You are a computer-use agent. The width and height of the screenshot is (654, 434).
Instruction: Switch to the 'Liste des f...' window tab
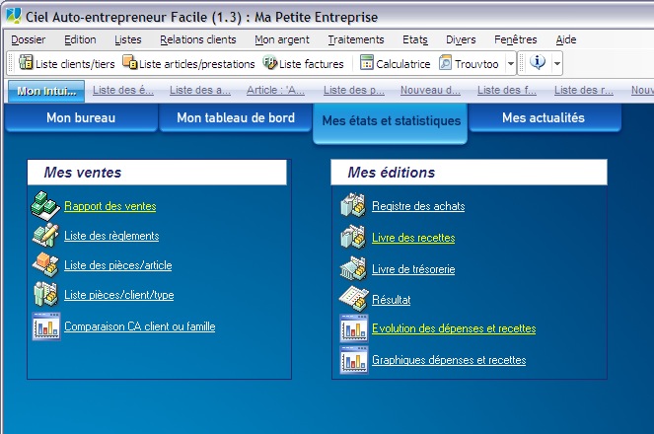(x=507, y=90)
